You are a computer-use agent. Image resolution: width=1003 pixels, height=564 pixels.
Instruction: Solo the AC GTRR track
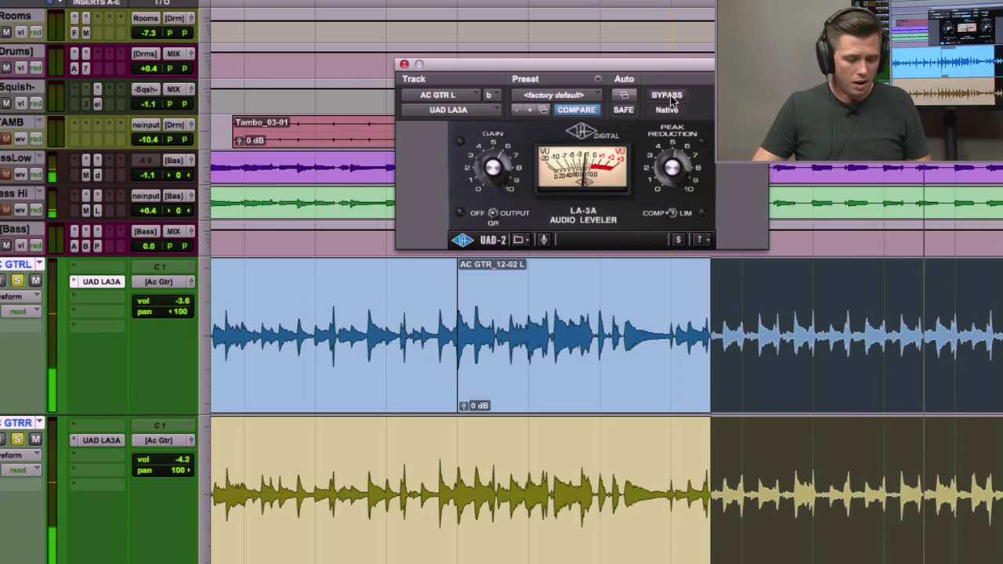pos(17,439)
